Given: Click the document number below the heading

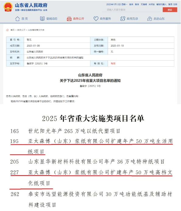Looking at the screenshot, I should coord(90,86).
